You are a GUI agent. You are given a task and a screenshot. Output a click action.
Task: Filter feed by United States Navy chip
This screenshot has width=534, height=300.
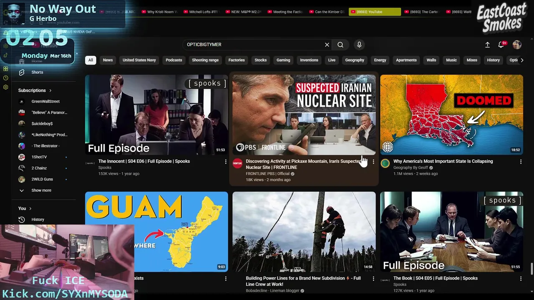pyautogui.click(x=139, y=60)
